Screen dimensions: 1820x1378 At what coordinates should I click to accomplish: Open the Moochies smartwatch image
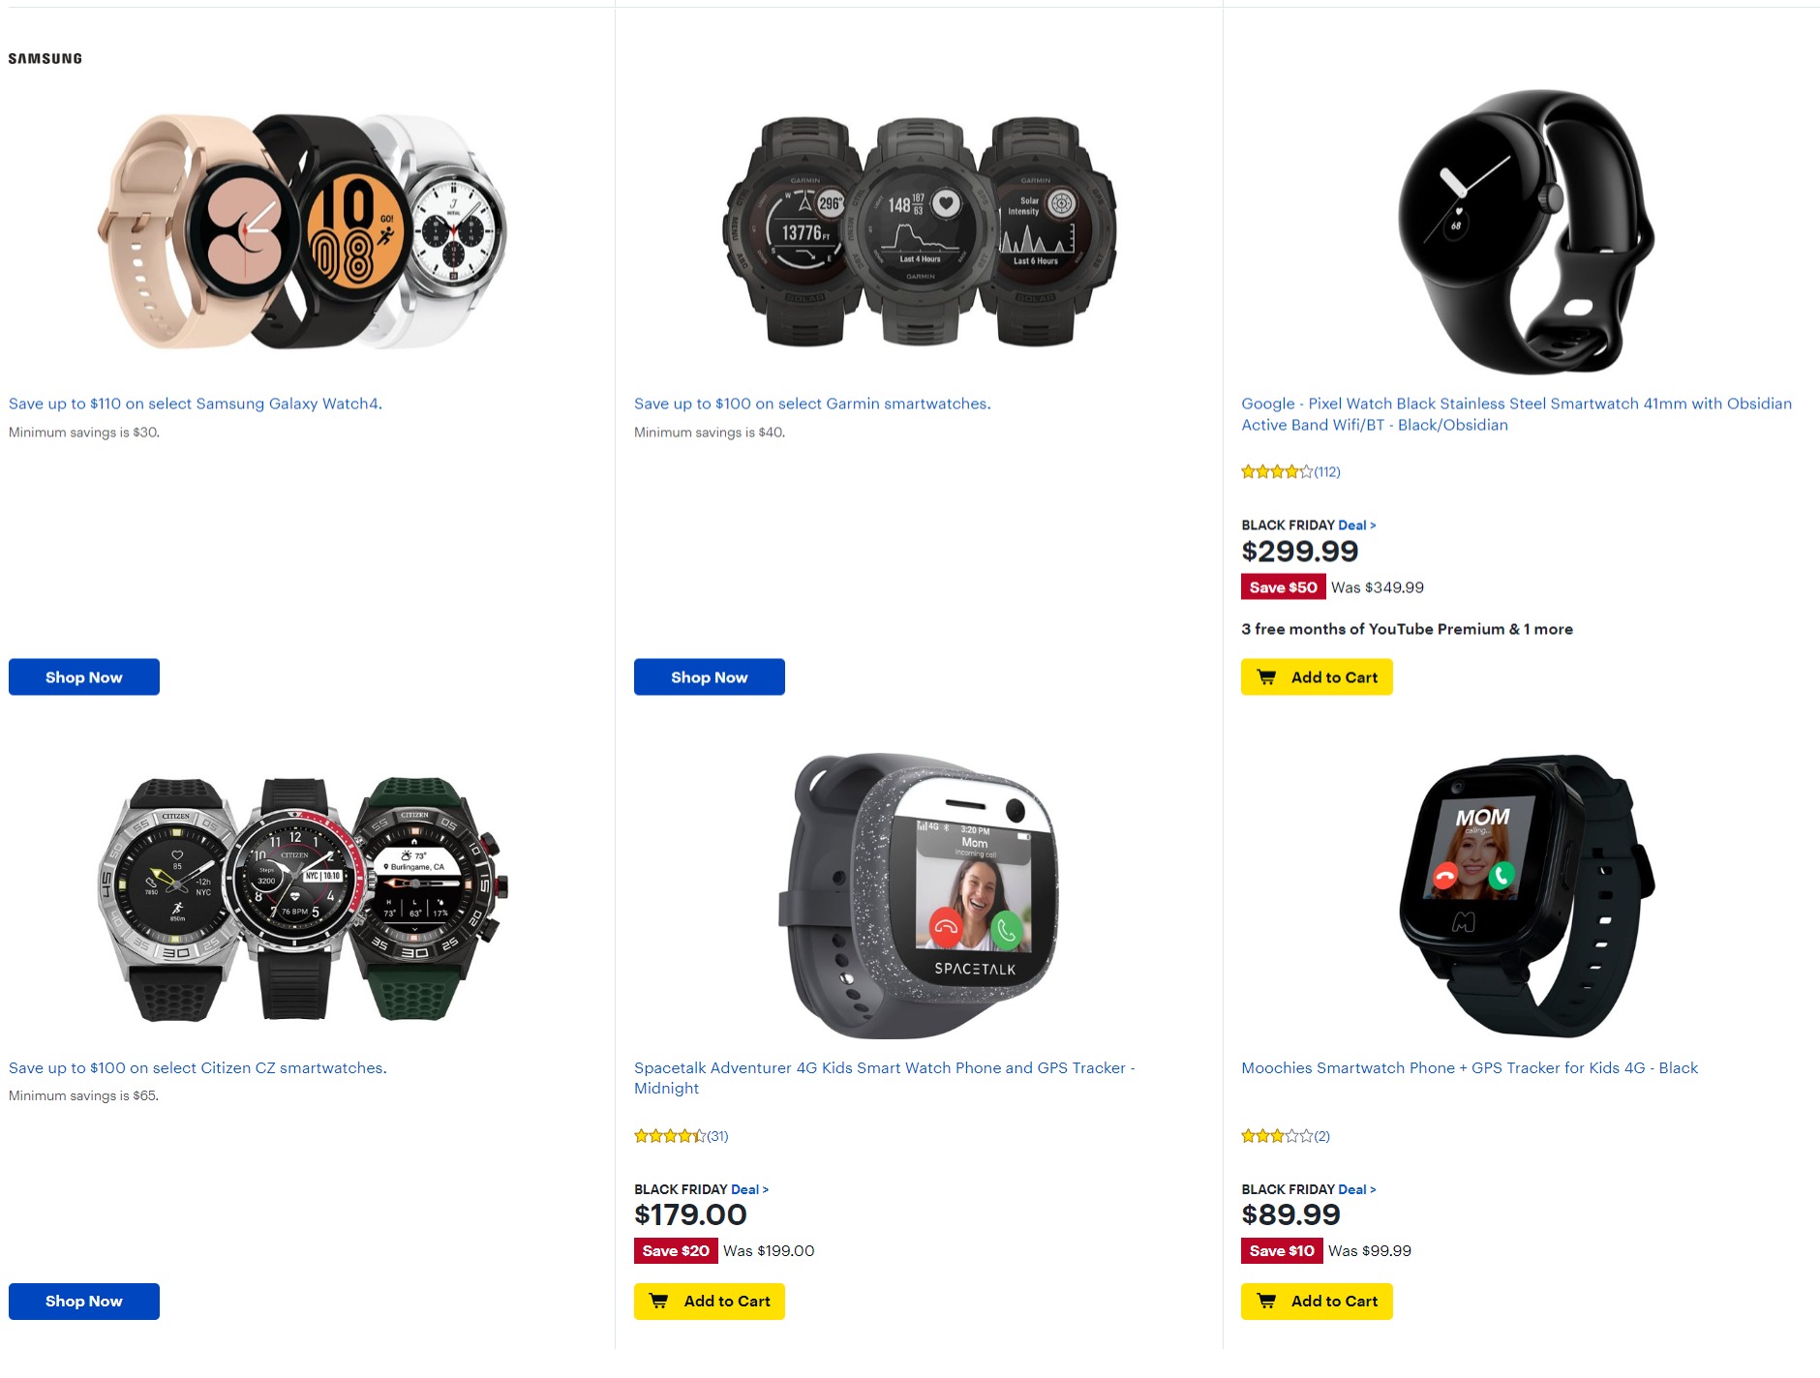1527,896
